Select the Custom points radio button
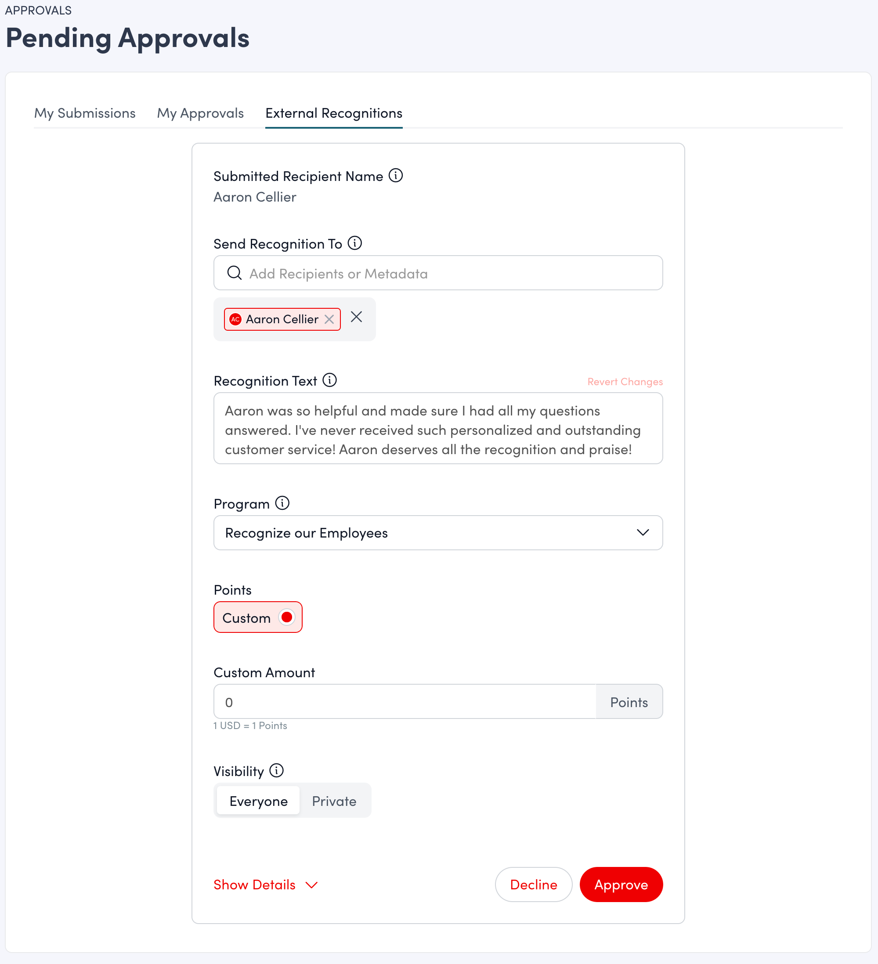The height and width of the screenshot is (964, 878). point(287,617)
